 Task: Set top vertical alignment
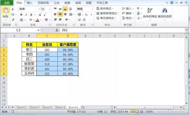[x=55, y=9]
